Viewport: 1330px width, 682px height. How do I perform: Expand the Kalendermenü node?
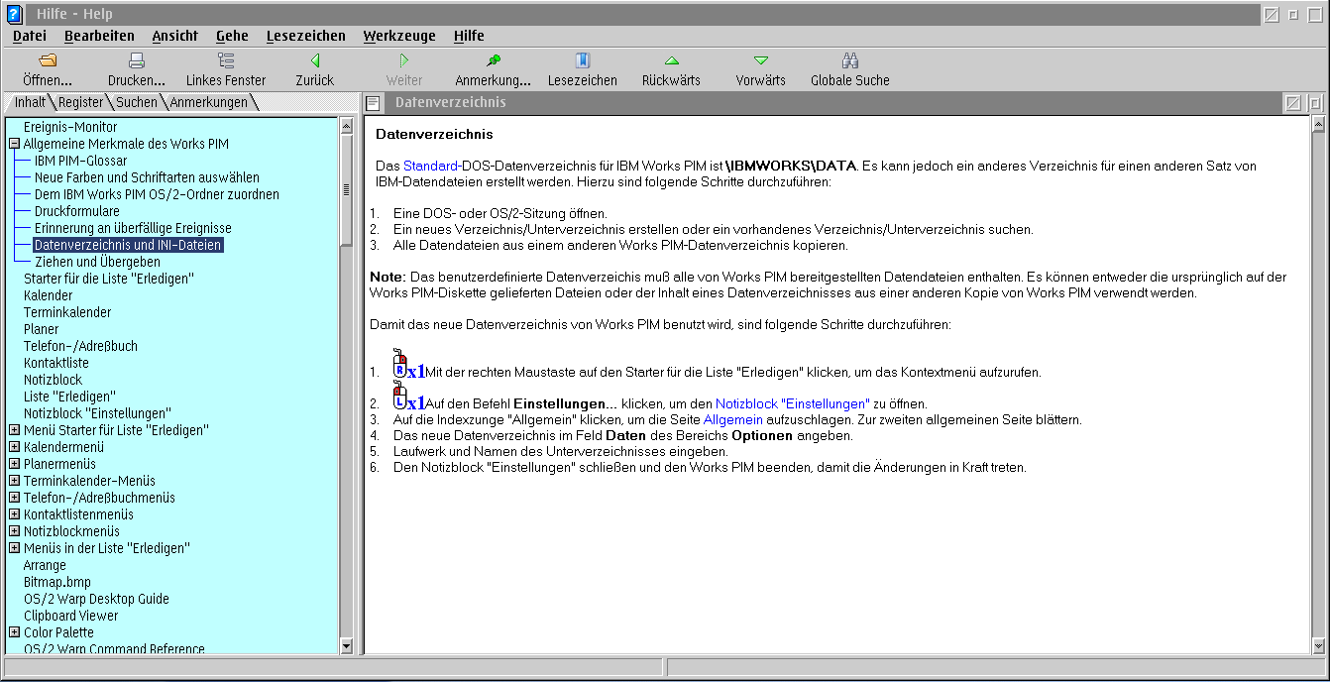tap(15, 447)
